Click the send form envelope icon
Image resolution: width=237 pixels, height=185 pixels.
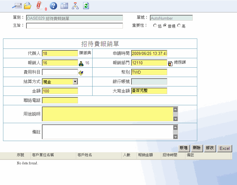(17, 5)
